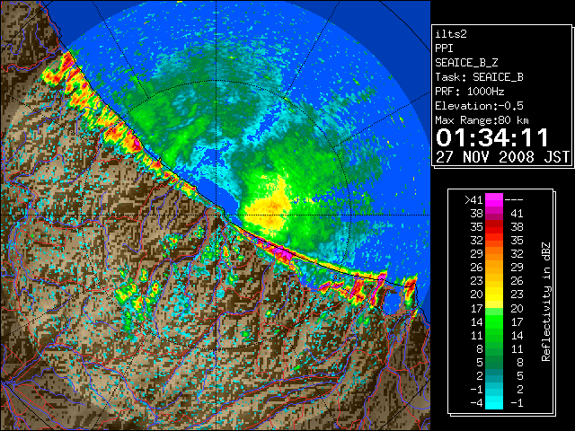Image resolution: width=575 pixels, height=431 pixels.
Task: Select the 'Elevation:-0.5' text
Action: pyautogui.click(x=479, y=106)
